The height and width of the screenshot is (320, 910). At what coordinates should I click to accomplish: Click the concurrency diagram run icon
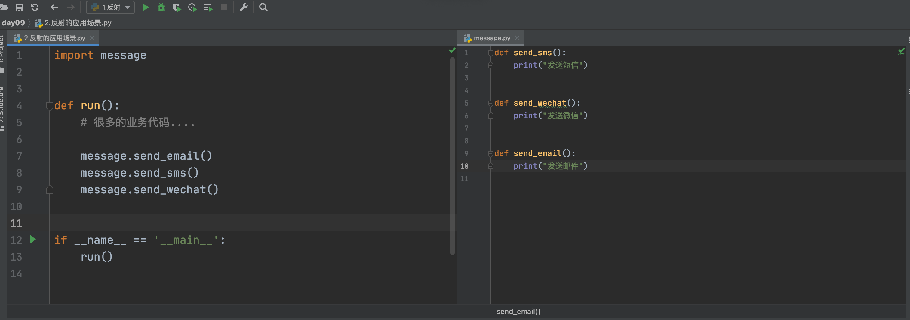pyautogui.click(x=208, y=7)
